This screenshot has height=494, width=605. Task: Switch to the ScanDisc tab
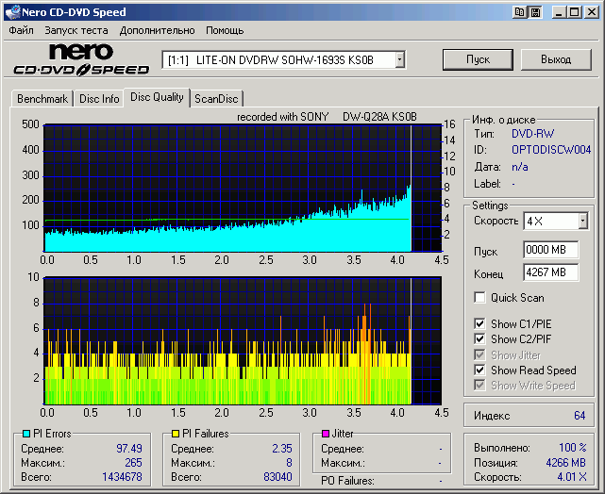216,98
